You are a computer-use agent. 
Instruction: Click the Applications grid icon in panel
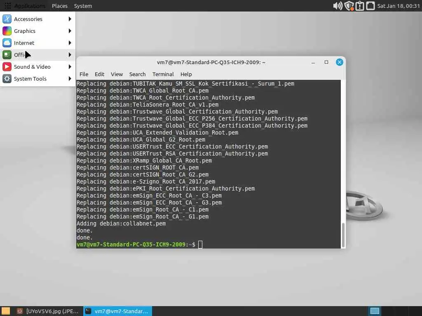pyautogui.click(x=7, y=6)
